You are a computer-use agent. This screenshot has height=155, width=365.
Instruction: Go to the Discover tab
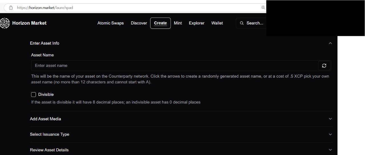click(139, 23)
